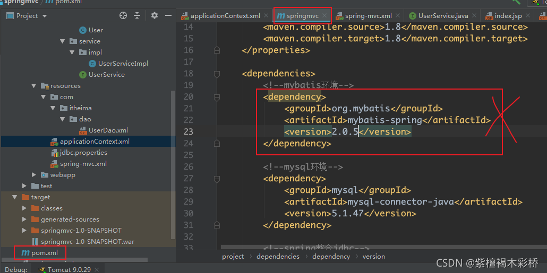Screen dimensions: 547x273
Task: Collapse the service folder
Action: (63, 41)
